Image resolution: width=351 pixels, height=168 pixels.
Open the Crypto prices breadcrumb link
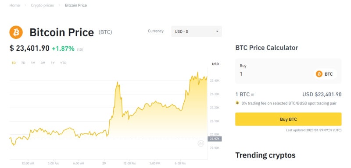pyautogui.click(x=42, y=5)
